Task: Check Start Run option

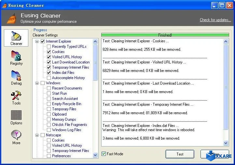Action: click(x=49, y=93)
